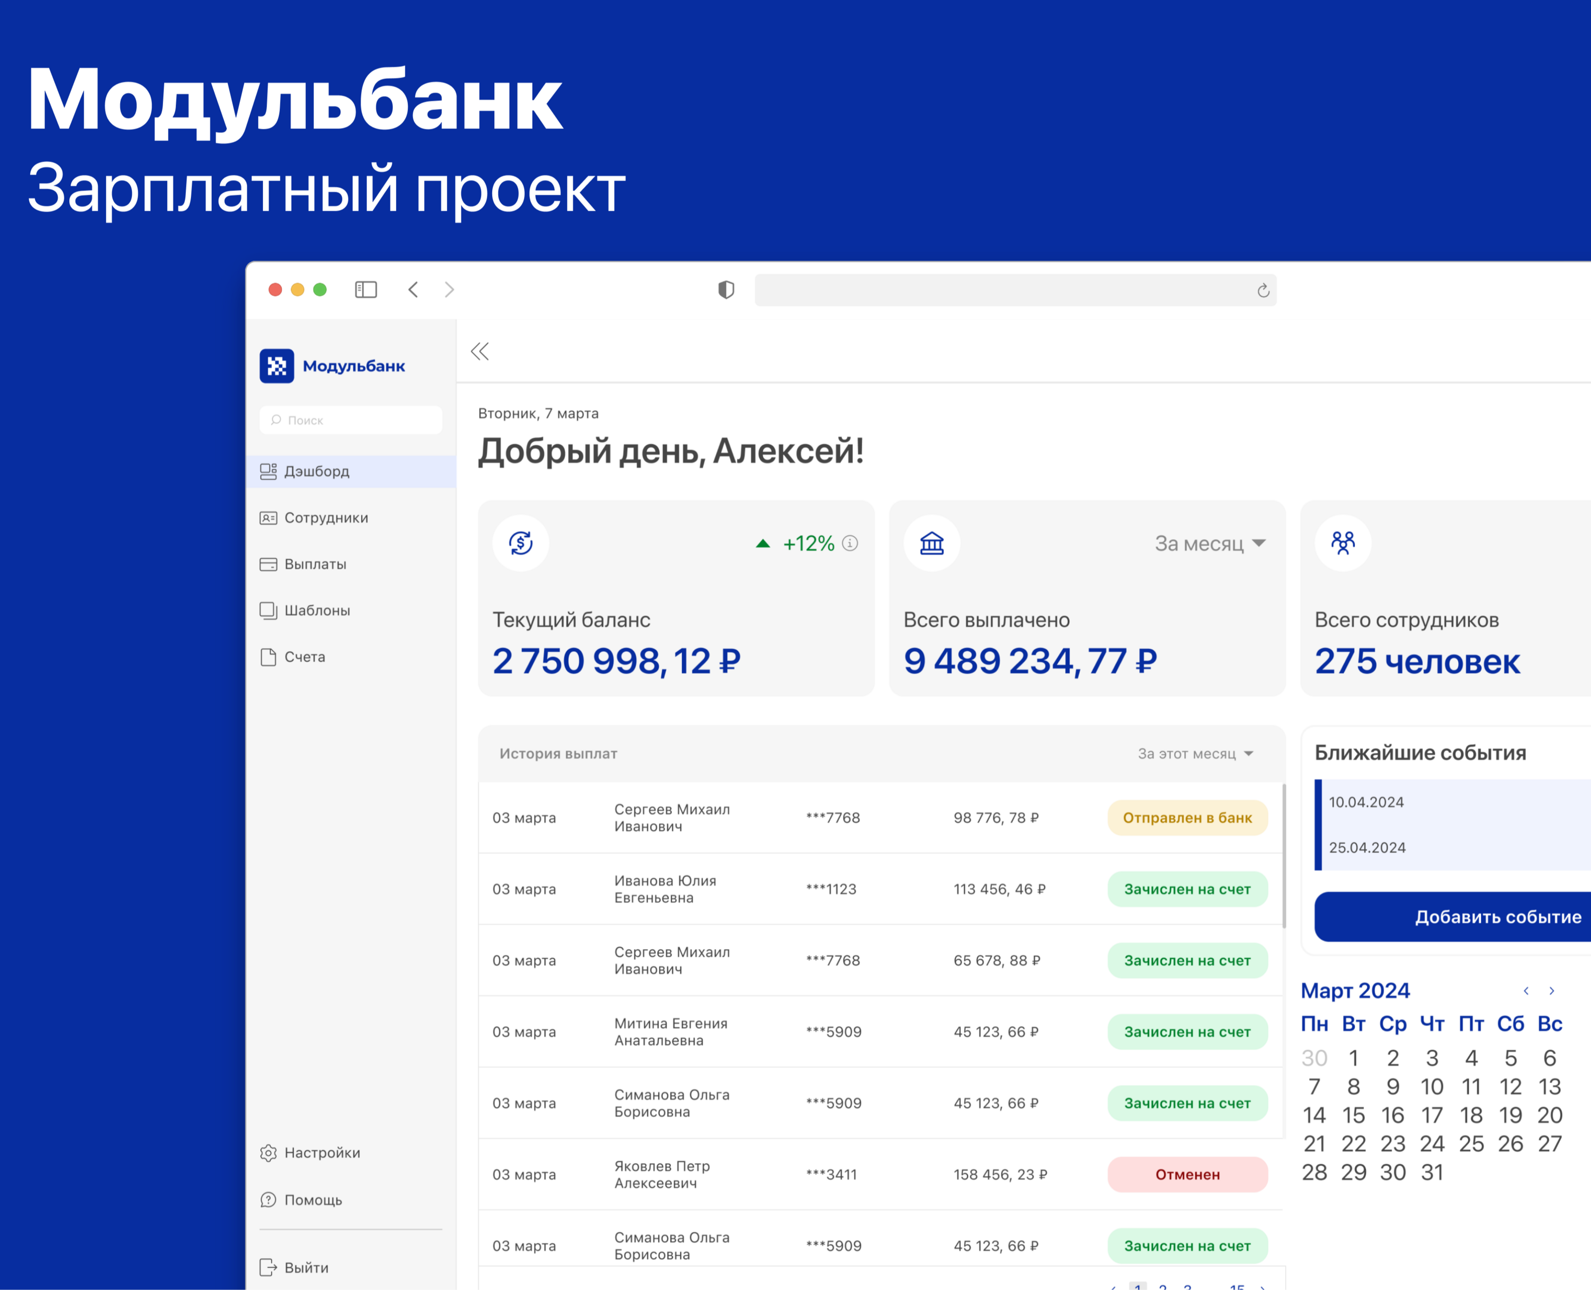Click amount 113 456, 46 ₽

[x=999, y=889]
